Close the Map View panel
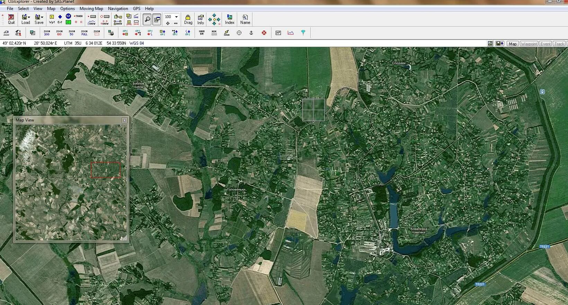Image resolution: width=568 pixels, height=305 pixels. click(x=124, y=120)
